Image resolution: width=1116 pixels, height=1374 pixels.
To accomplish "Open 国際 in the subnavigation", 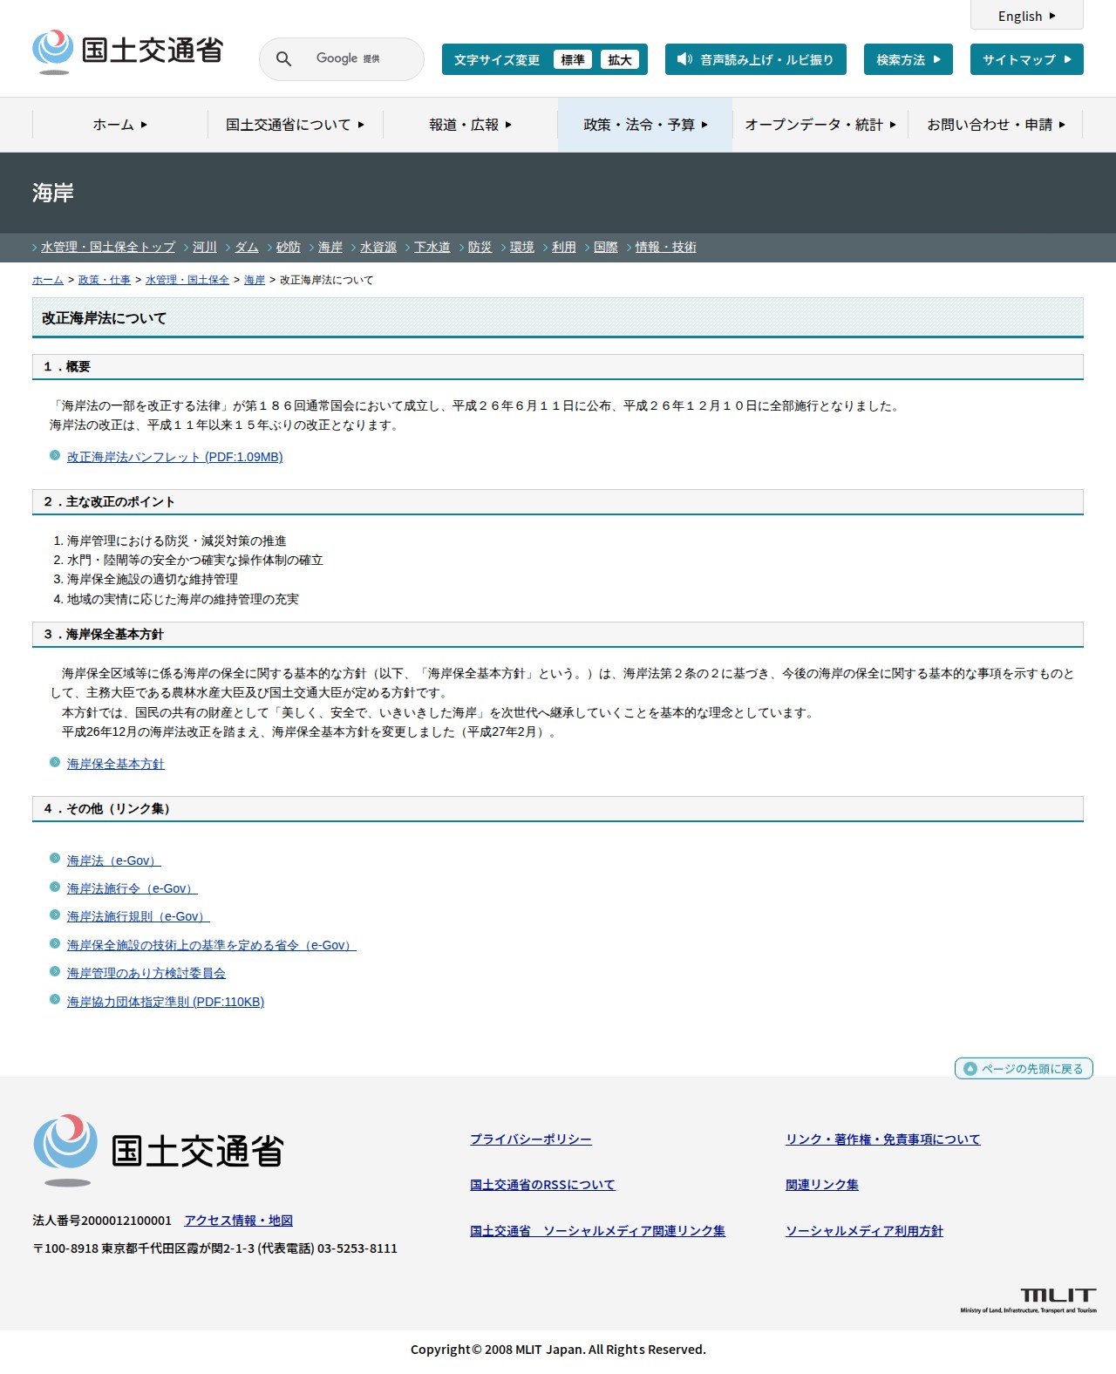I will point(606,248).
